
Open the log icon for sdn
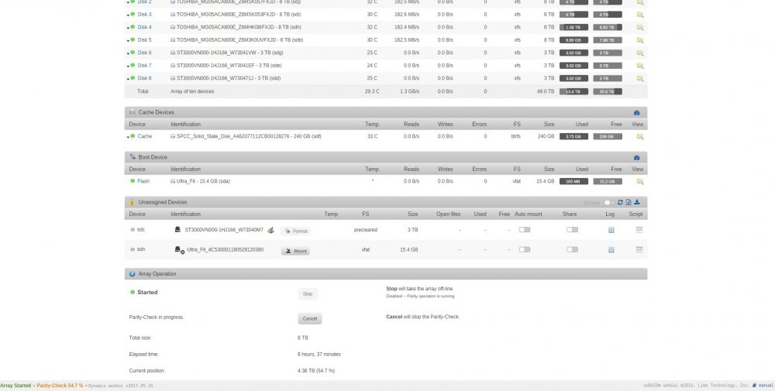pos(611,250)
